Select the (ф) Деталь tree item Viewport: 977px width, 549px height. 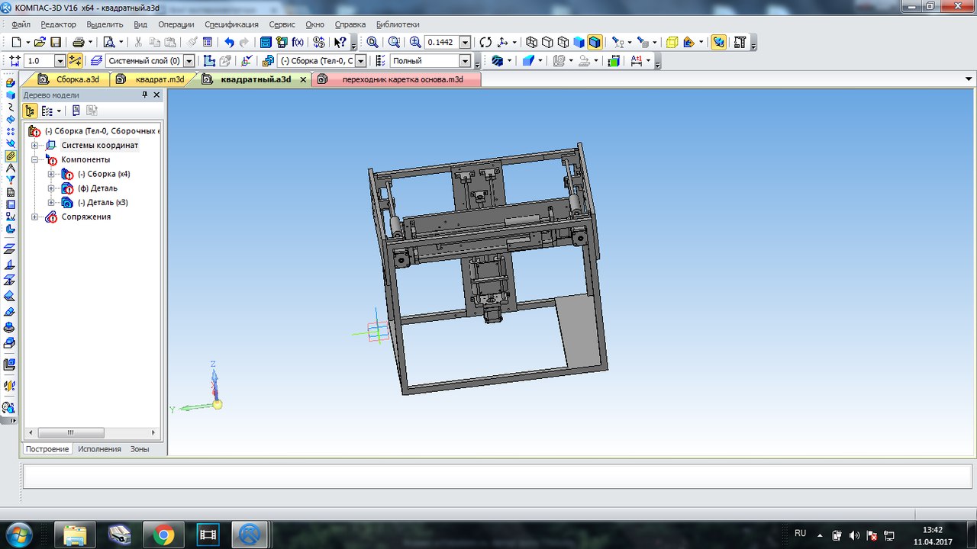coord(97,188)
